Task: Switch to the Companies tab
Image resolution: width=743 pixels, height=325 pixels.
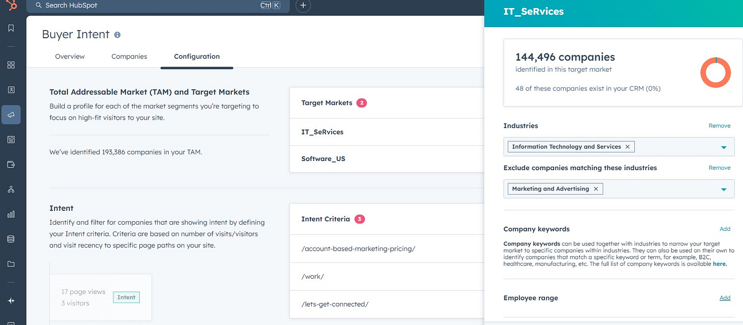Action: click(129, 57)
